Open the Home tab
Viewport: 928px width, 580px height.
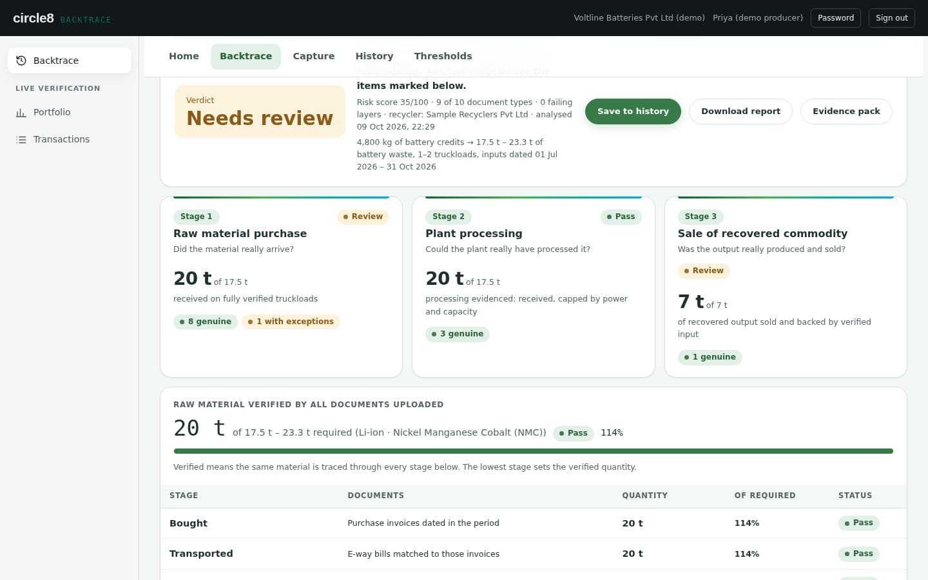tap(184, 56)
